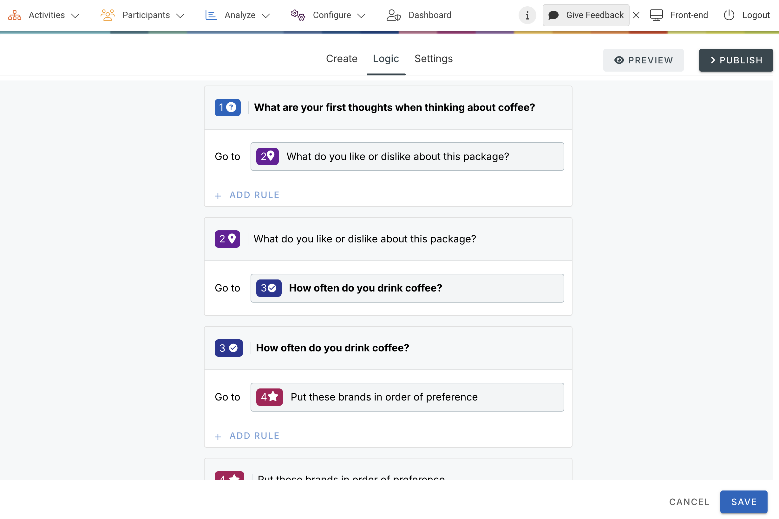The image size is (779, 519).
Task: Open the Dashboard user-shield icon
Action: (393, 15)
